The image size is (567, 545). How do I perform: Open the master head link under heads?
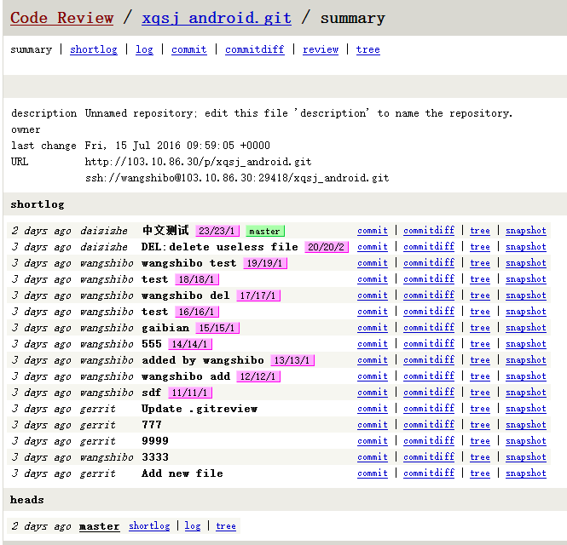click(x=100, y=526)
